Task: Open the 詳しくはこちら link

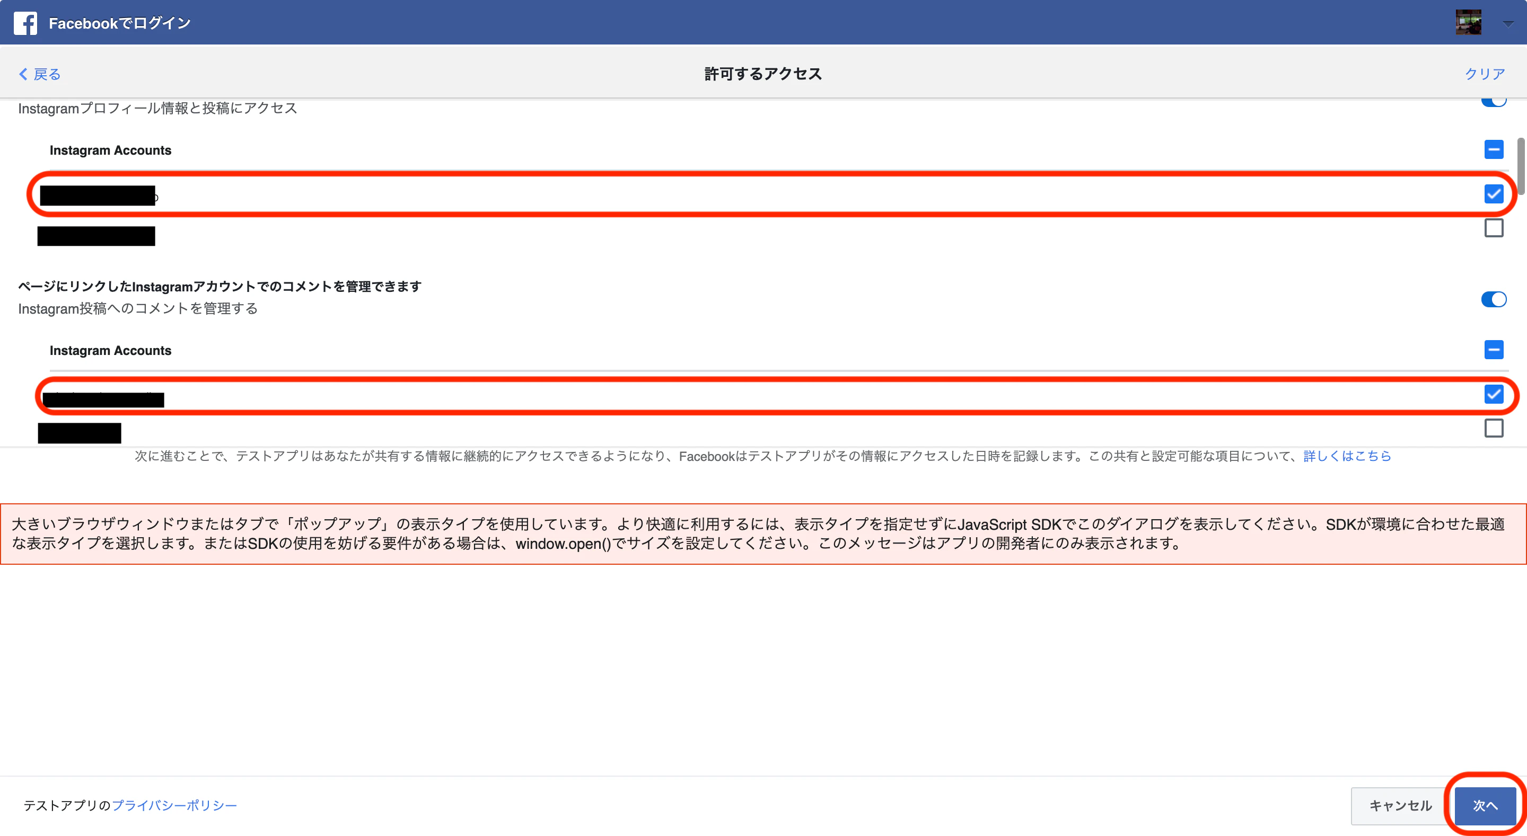Action: point(1347,456)
